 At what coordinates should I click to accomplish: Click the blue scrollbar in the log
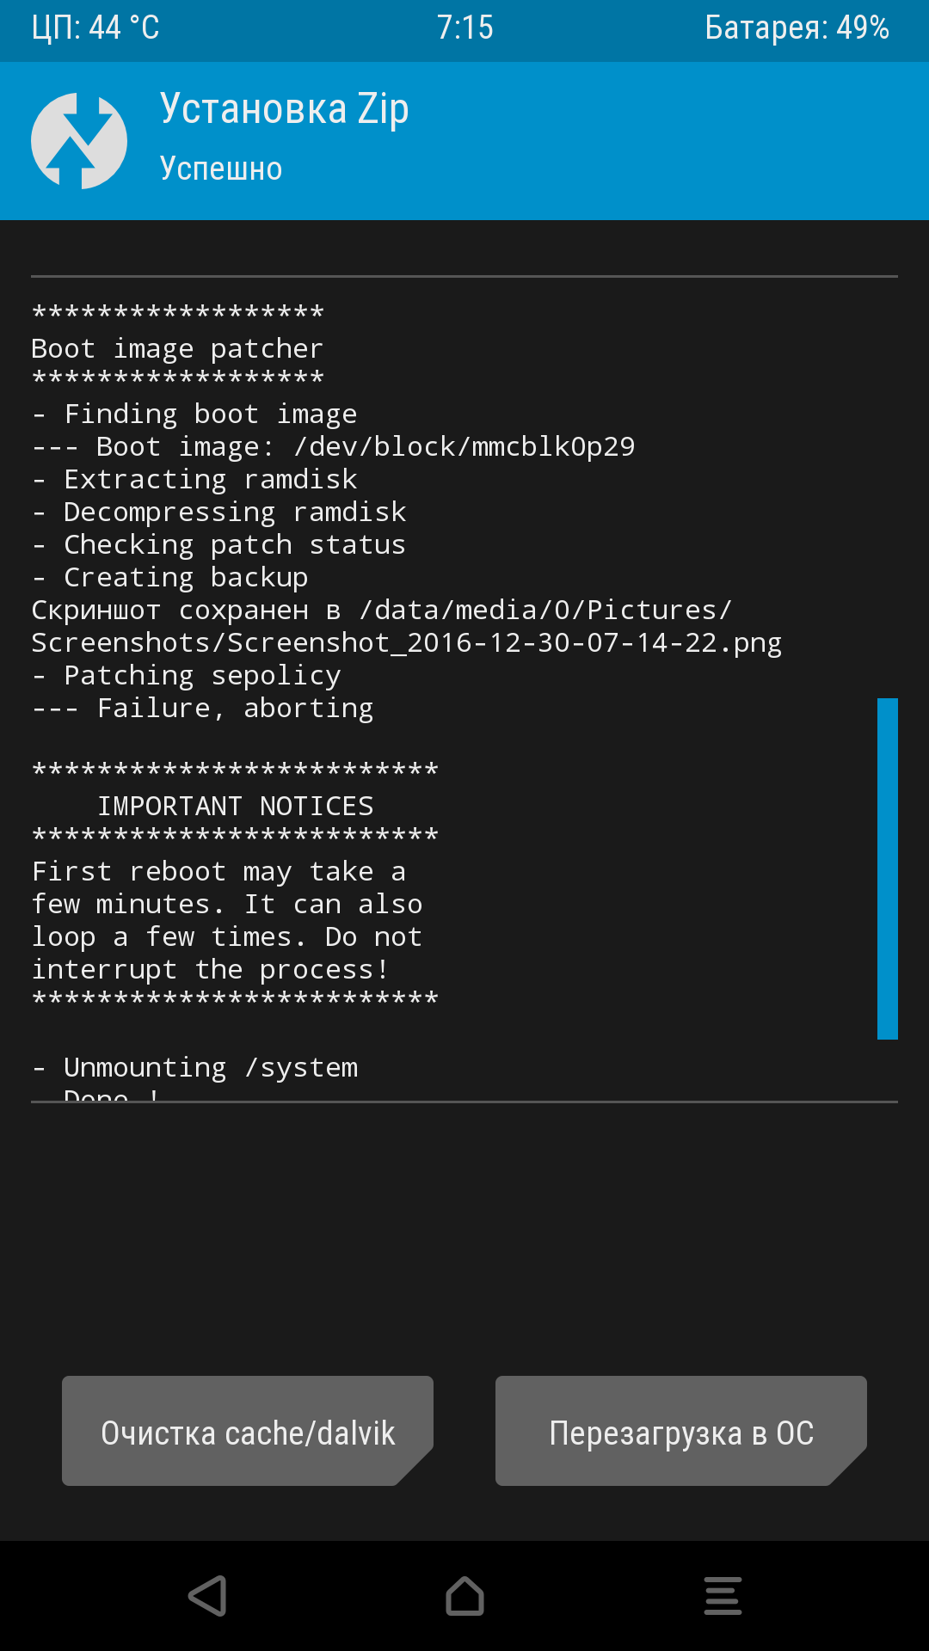887,868
